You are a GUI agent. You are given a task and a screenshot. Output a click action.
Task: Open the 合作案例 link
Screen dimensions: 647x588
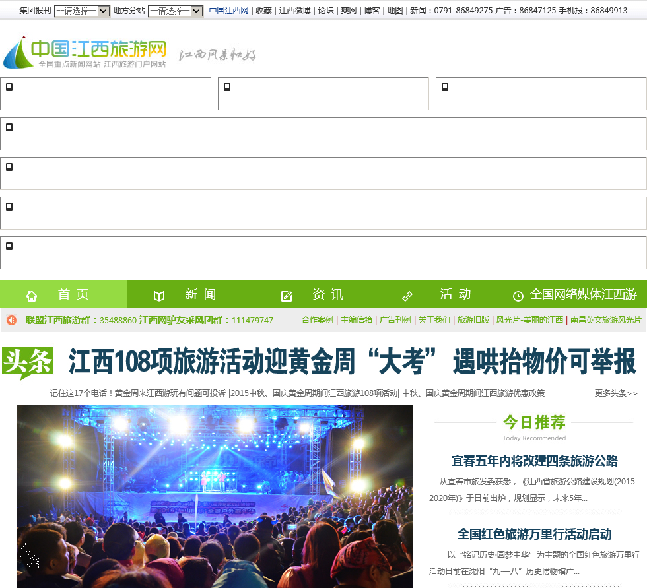(318, 320)
